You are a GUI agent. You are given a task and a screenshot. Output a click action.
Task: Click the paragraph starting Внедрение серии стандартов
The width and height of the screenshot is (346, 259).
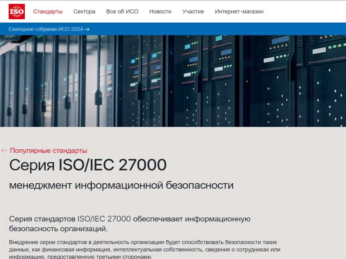145,249
